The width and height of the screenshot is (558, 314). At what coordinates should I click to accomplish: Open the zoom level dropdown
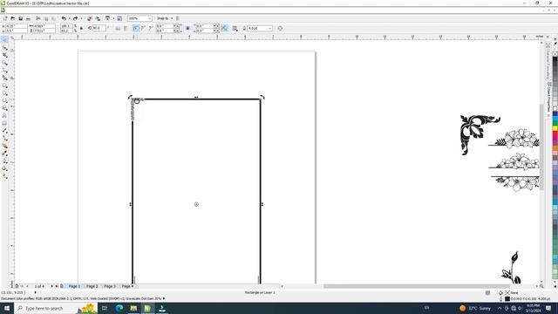[149, 18]
